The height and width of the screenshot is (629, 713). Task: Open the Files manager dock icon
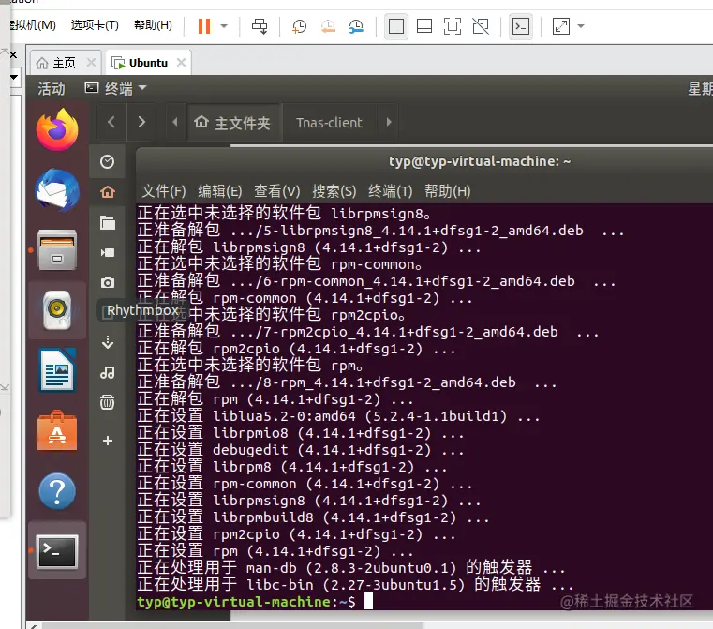(x=57, y=250)
